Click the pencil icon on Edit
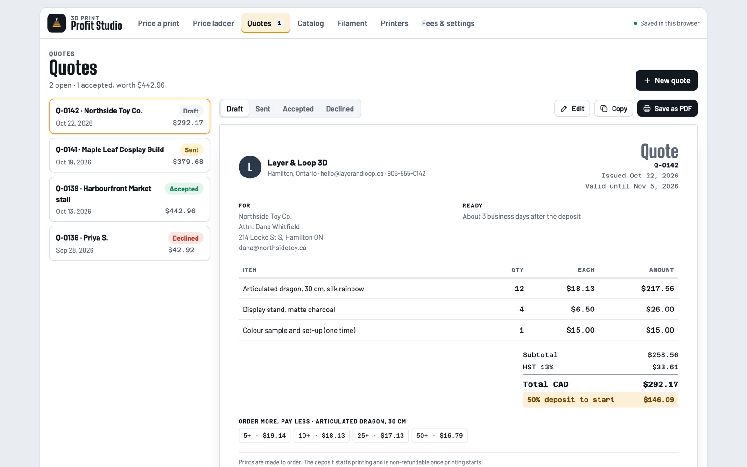 (564, 109)
